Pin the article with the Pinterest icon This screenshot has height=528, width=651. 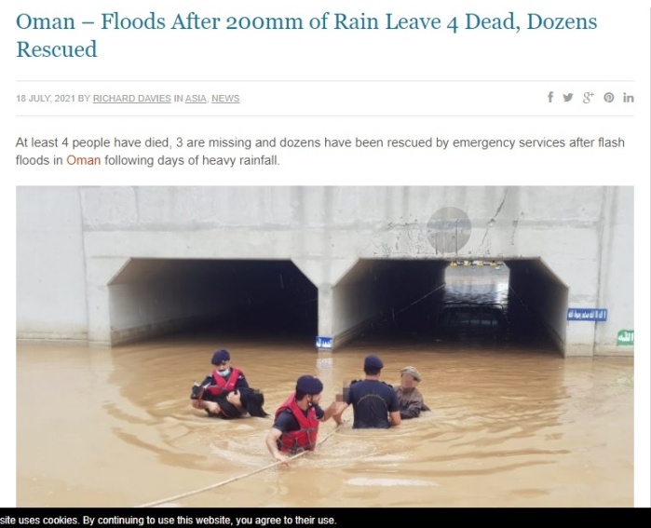coord(609,98)
